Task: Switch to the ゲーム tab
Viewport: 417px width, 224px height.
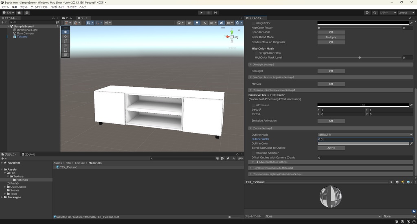Action: pos(67,18)
